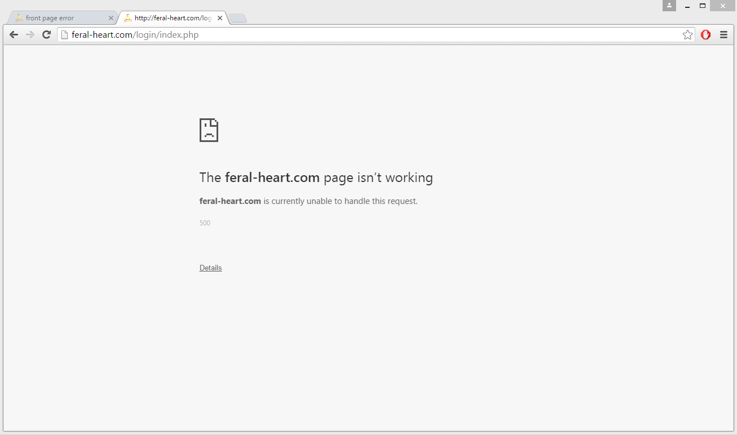Open a new tab
This screenshot has width=737, height=435.
click(x=238, y=19)
